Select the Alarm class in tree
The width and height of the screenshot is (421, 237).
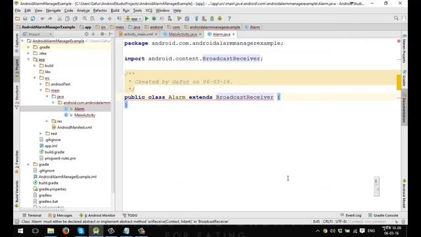pyautogui.click(x=79, y=109)
